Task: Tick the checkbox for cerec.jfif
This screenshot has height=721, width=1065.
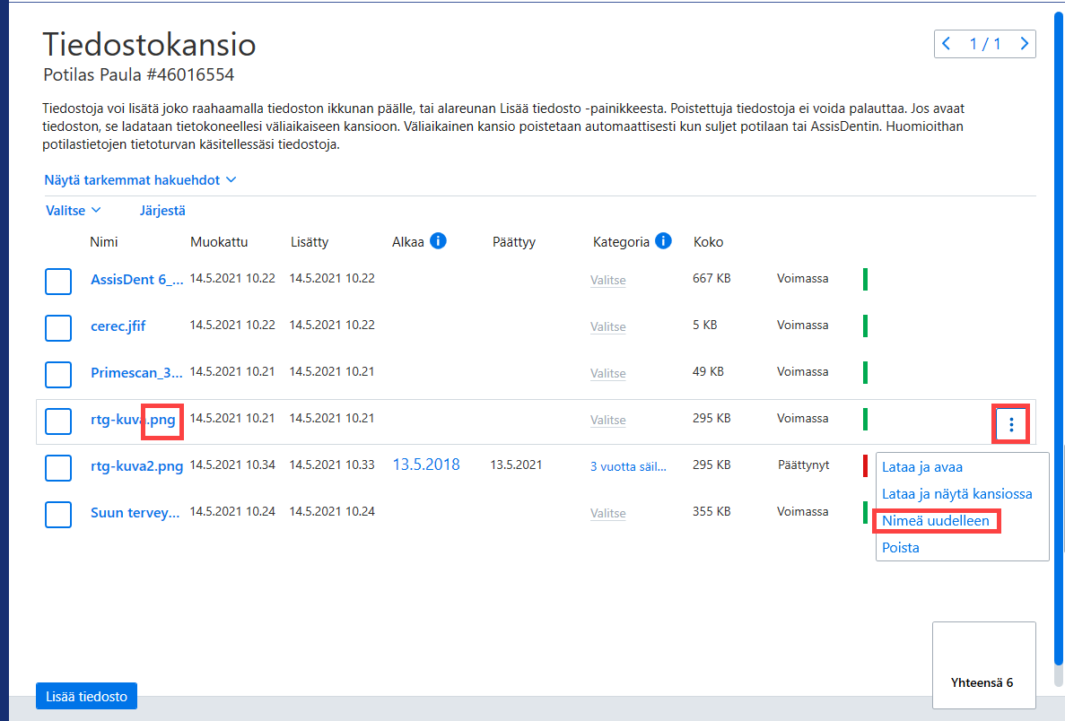Action: click(x=58, y=328)
